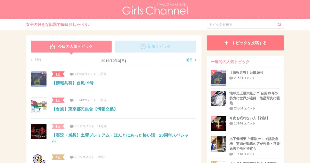310x163 pixels.
Task: Click rank 2 Tokyo map thumbnail
Action: 39,105
